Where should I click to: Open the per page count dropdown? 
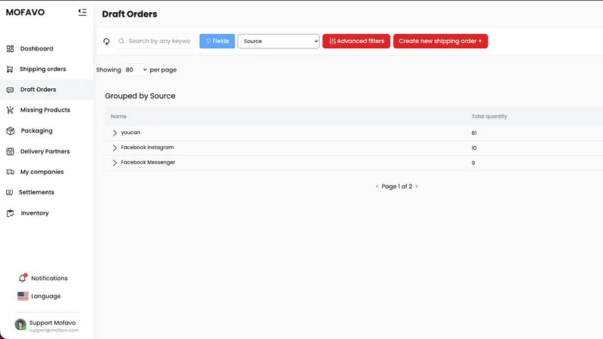click(136, 69)
